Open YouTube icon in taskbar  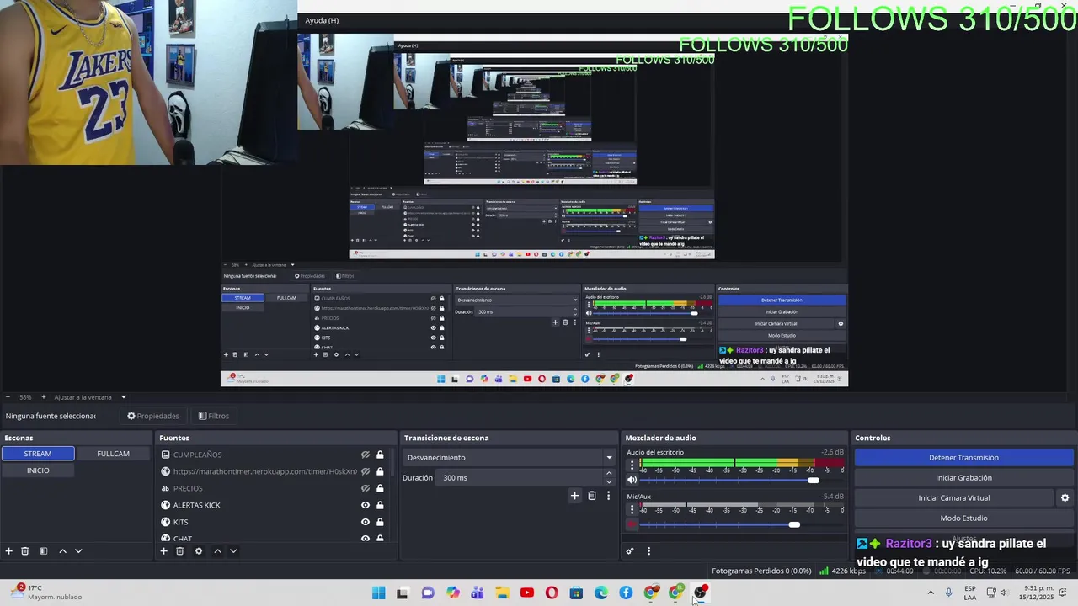point(527,593)
